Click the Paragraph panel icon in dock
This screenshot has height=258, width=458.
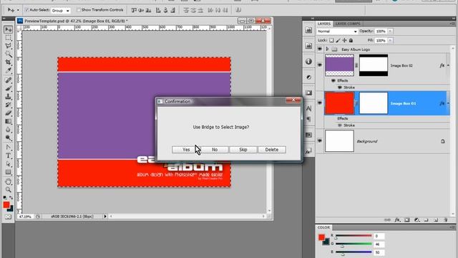tap(308, 119)
